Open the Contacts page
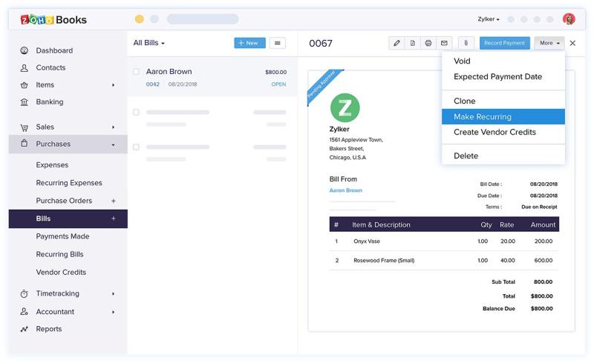The height and width of the screenshot is (363, 594). pyautogui.click(x=50, y=67)
